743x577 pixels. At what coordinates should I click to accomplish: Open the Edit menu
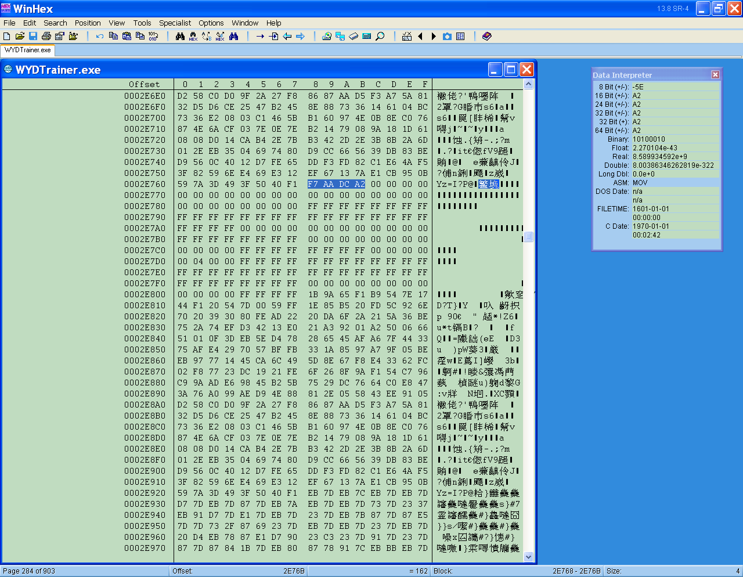coord(30,23)
